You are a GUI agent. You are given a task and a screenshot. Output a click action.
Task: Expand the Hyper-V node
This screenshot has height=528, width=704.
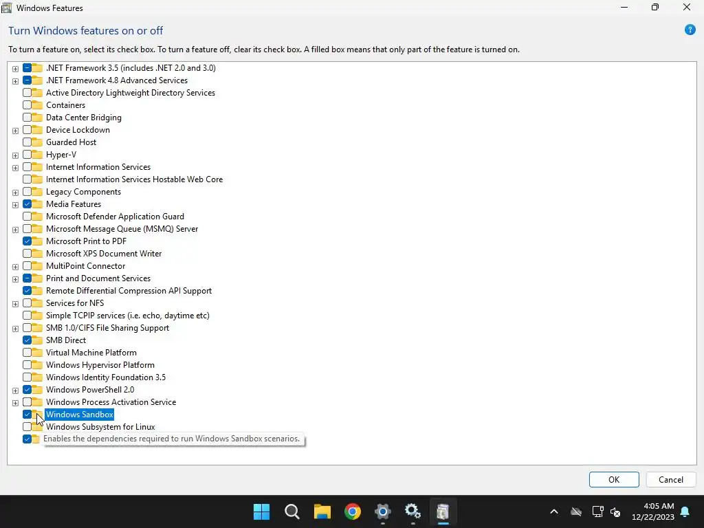15,155
